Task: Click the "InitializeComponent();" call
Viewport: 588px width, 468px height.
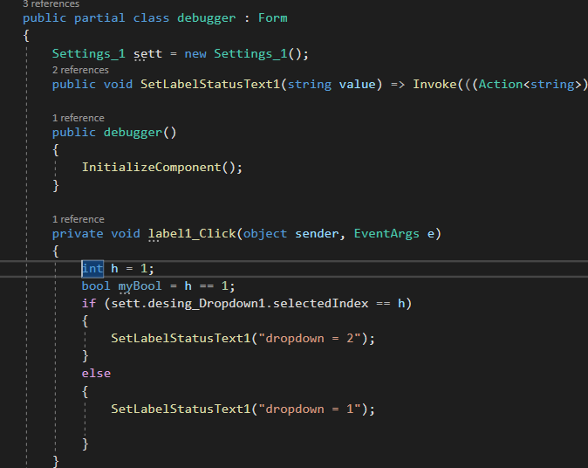Action: tap(162, 167)
